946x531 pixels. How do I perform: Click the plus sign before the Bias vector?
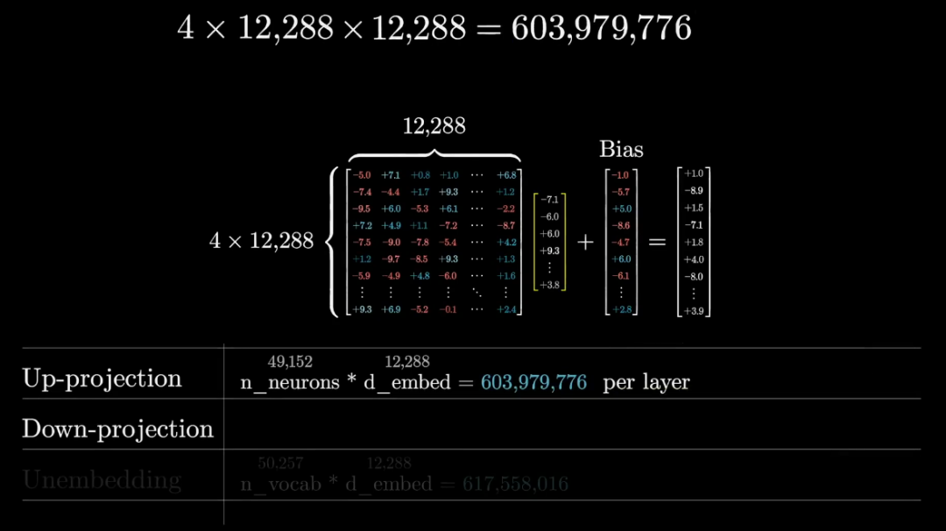point(585,242)
